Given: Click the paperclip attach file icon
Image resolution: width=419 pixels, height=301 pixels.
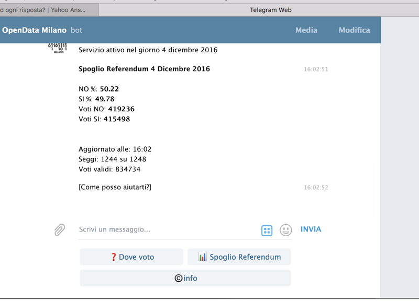Looking at the screenshot, I should point(60,229).
